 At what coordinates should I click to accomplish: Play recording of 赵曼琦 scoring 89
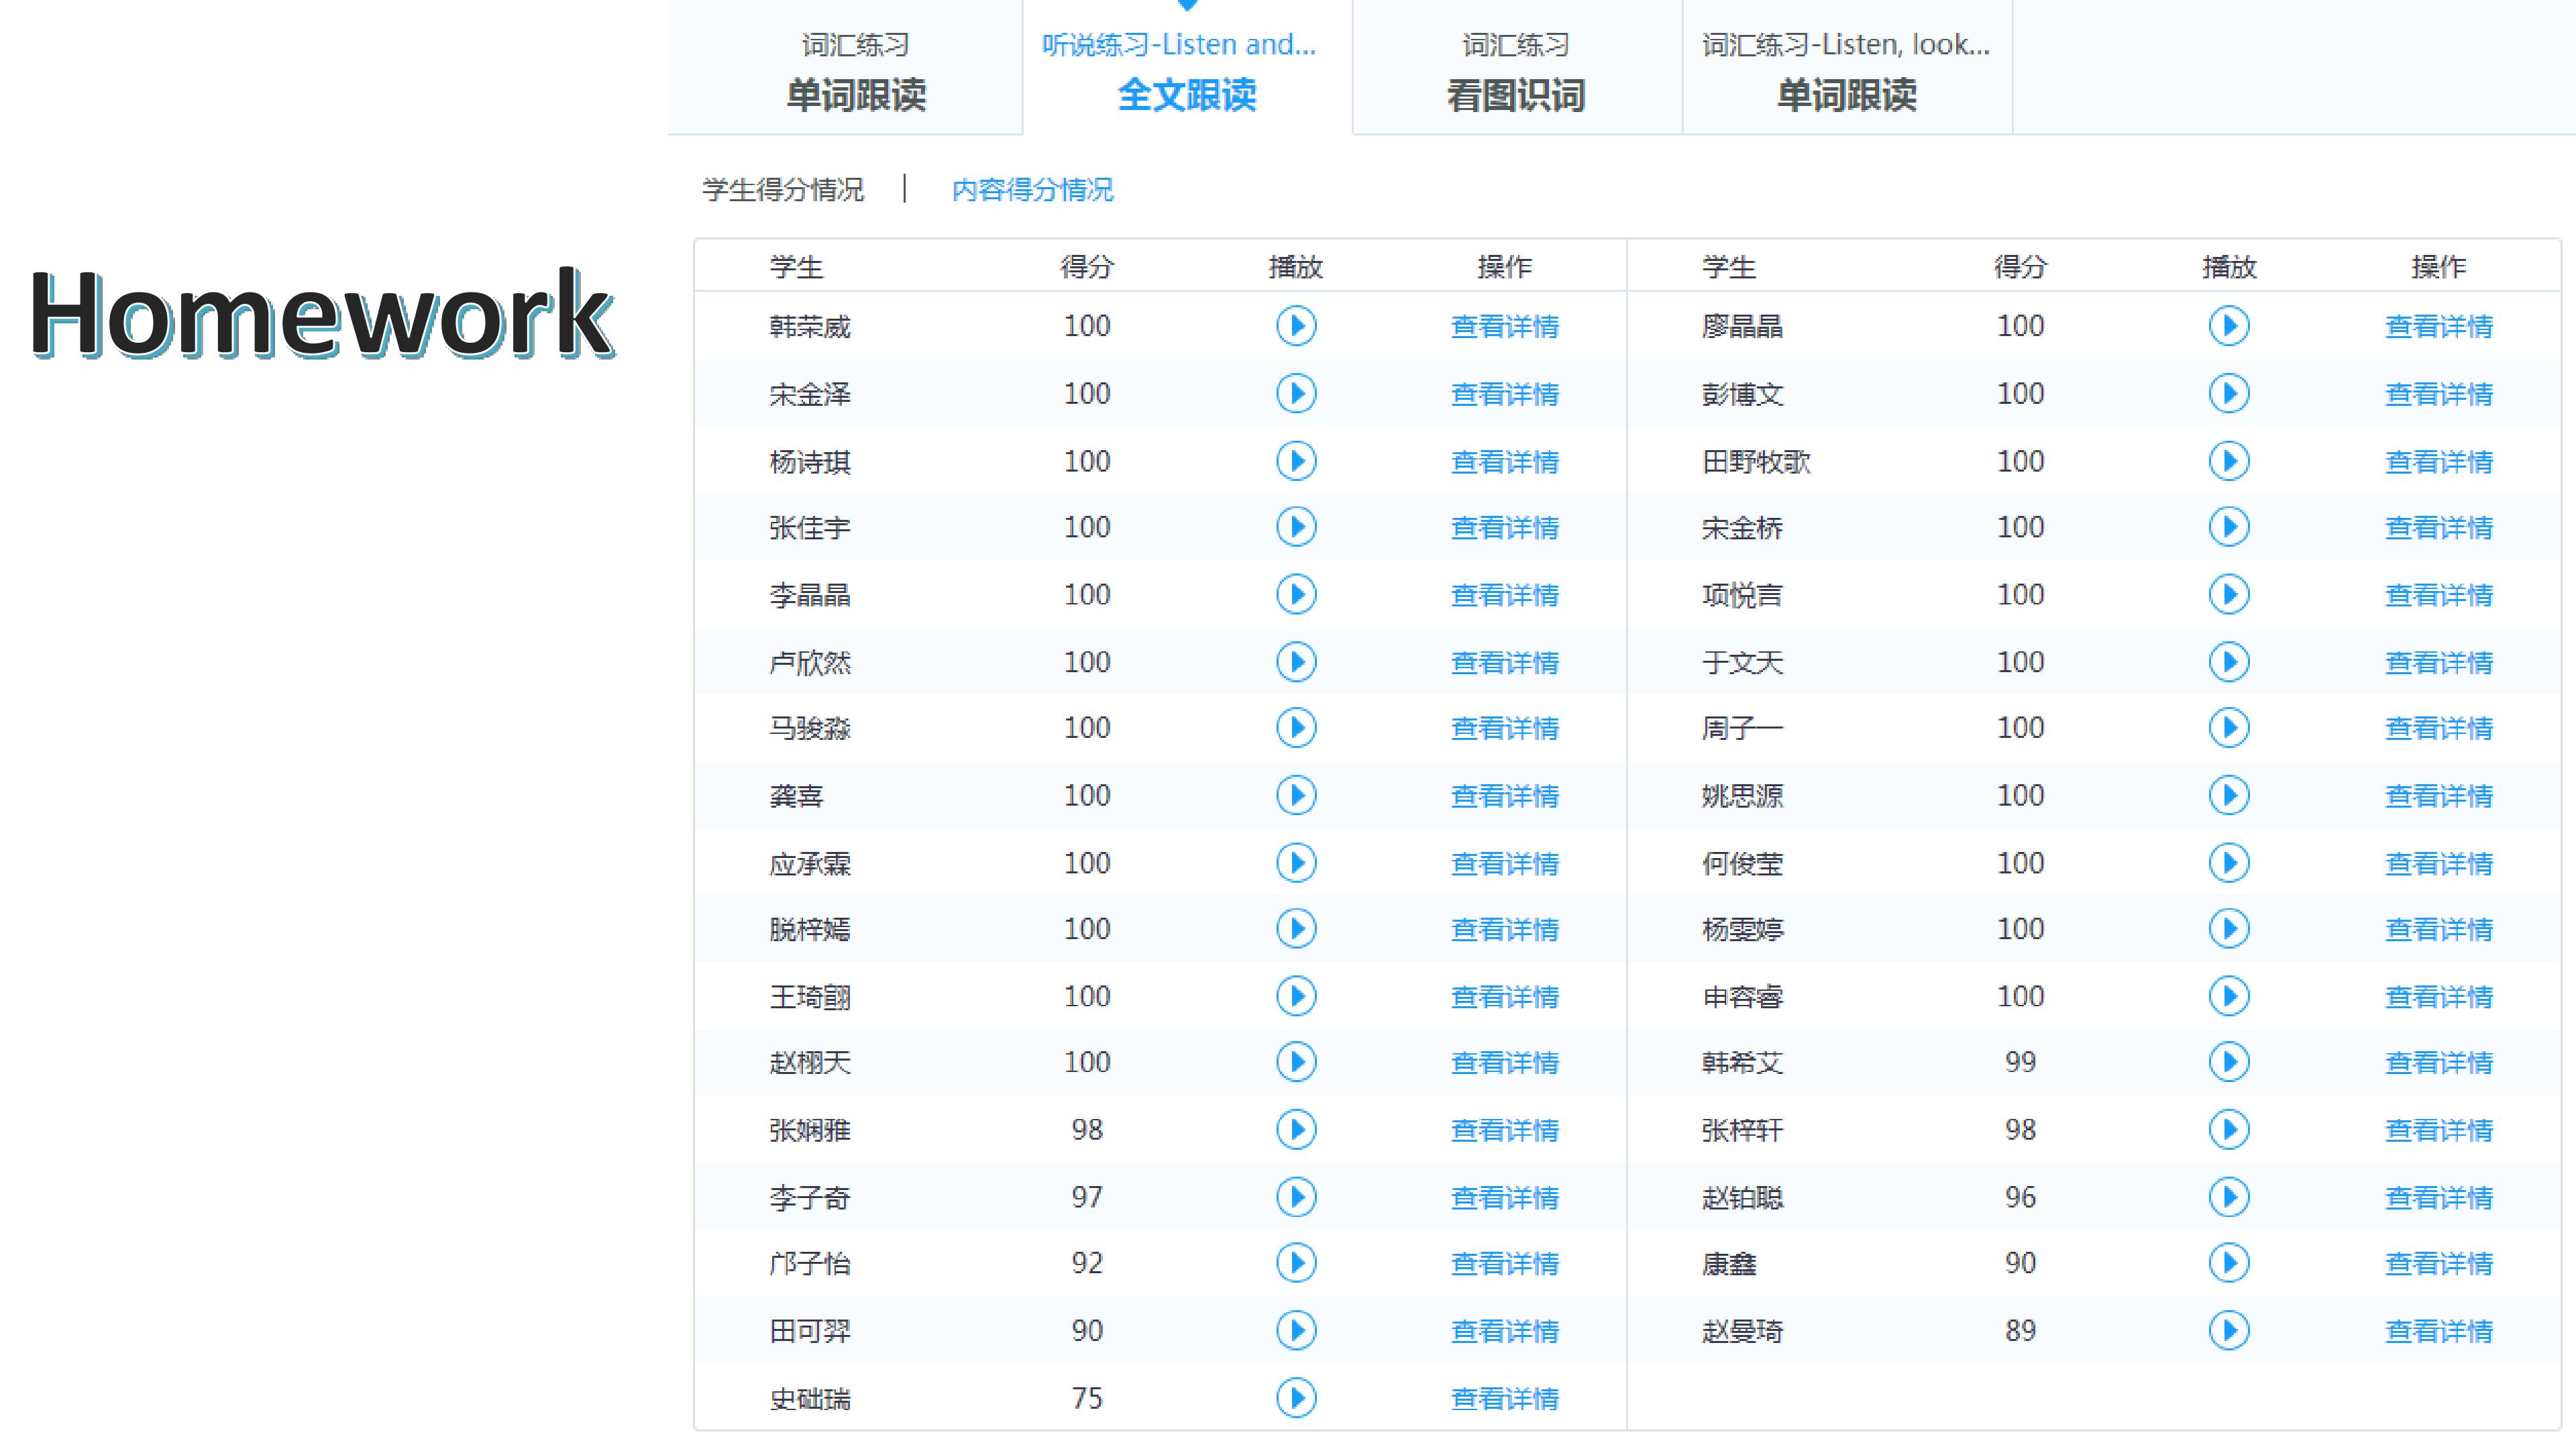click(2229, 1330)
